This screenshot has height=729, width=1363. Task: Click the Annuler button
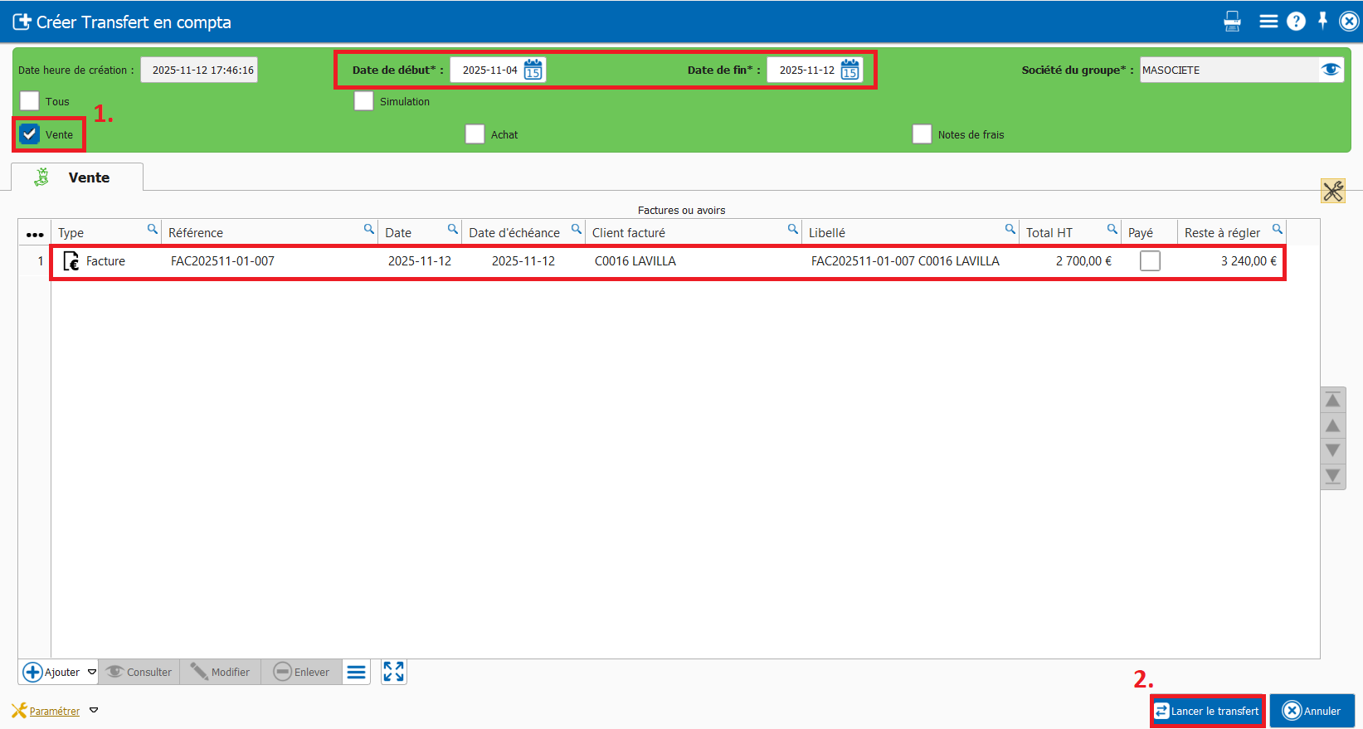[1312, 711]
